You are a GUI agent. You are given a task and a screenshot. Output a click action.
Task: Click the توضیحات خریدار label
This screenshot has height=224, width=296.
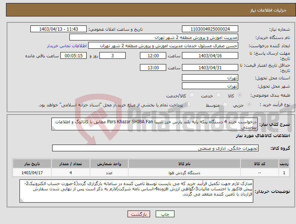(x=272, y=191)
